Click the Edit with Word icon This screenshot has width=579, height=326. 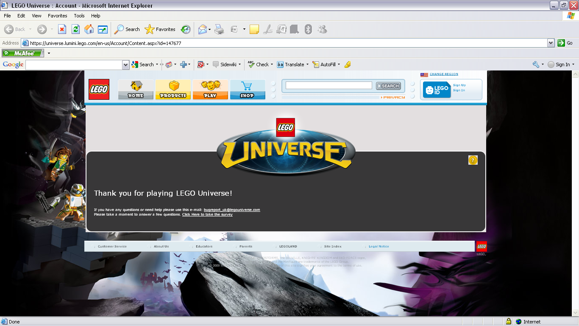point(234,29)
